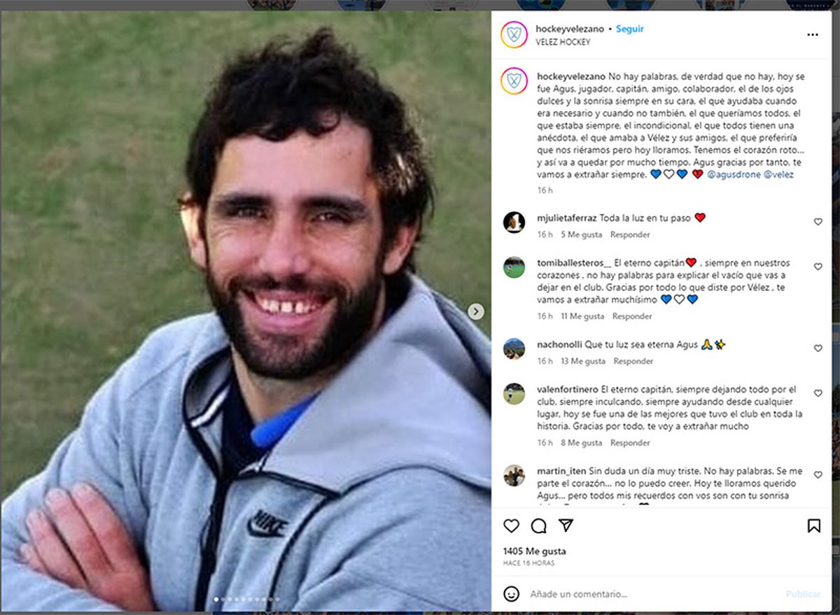Viewport: 840px width, 615px height.
Task: Reply to nachonolli's comment via Responder
Action: point(633,361)
